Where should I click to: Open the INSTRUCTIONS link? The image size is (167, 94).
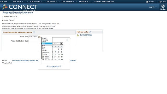pos(86,35)
